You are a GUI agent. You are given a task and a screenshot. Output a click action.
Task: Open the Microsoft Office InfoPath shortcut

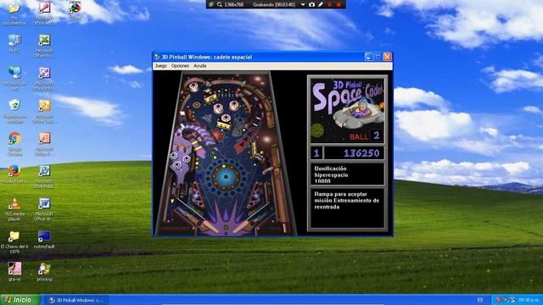click(44, 79)
